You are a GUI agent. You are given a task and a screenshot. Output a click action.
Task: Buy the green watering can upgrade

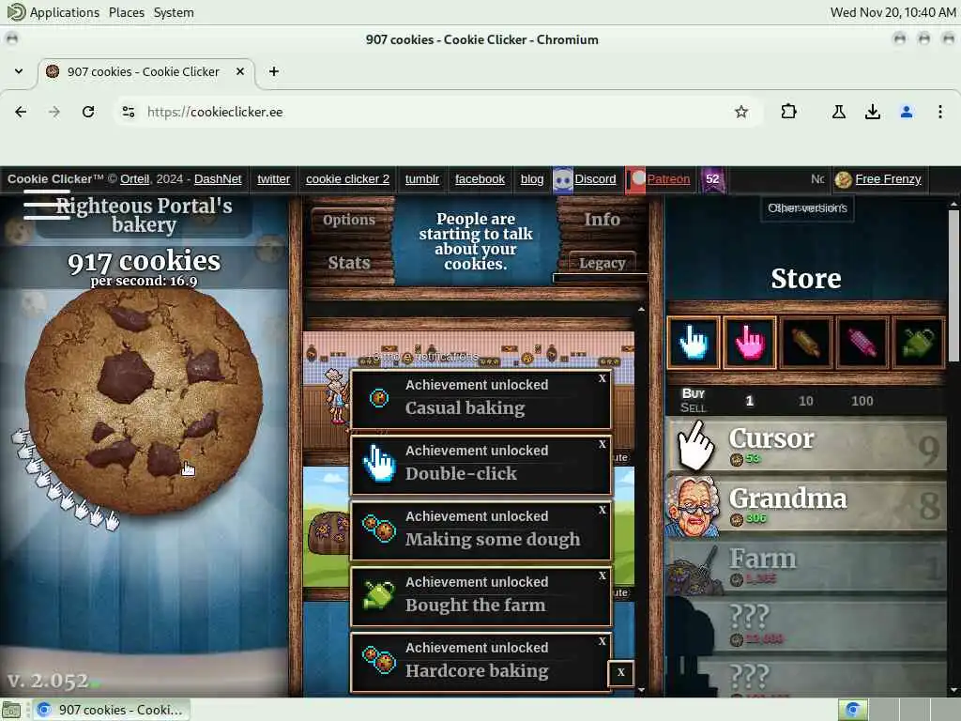tap(918, 342)
